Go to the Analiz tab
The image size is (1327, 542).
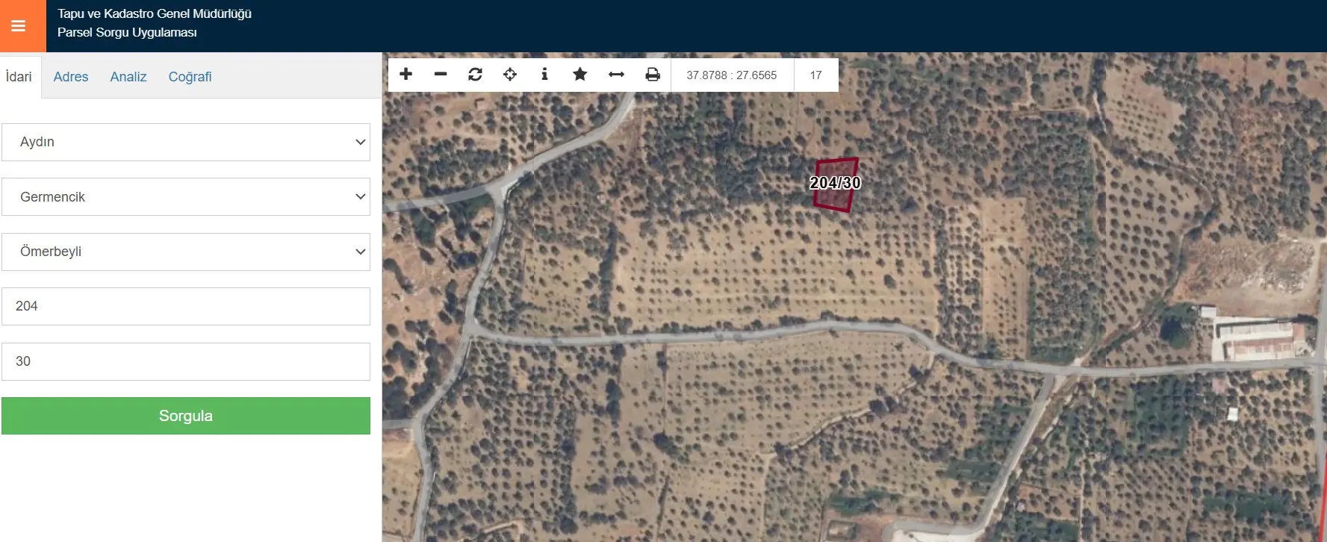[128, 77]
